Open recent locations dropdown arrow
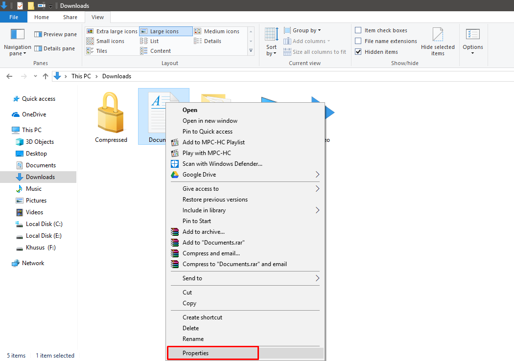The height and width of the screenshot is (361, 514). point(35,76)
